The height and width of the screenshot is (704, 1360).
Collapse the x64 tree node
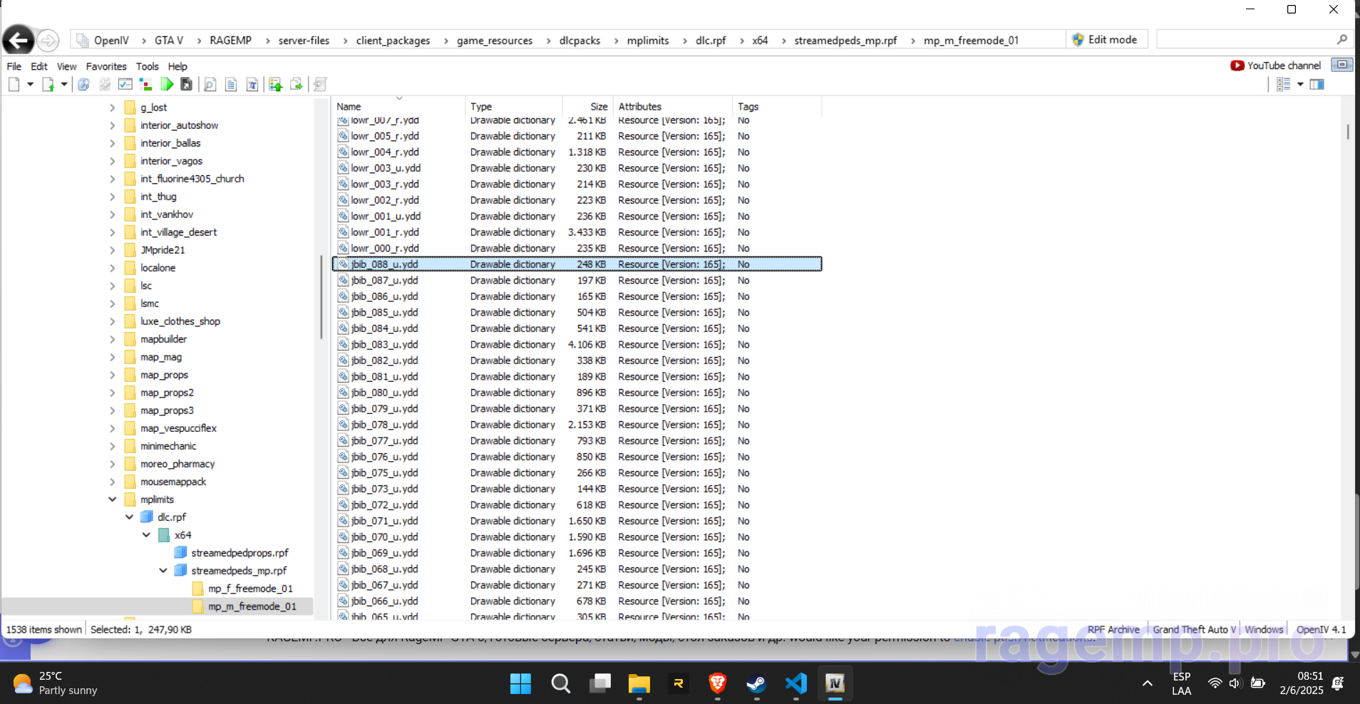click(146, 535)
